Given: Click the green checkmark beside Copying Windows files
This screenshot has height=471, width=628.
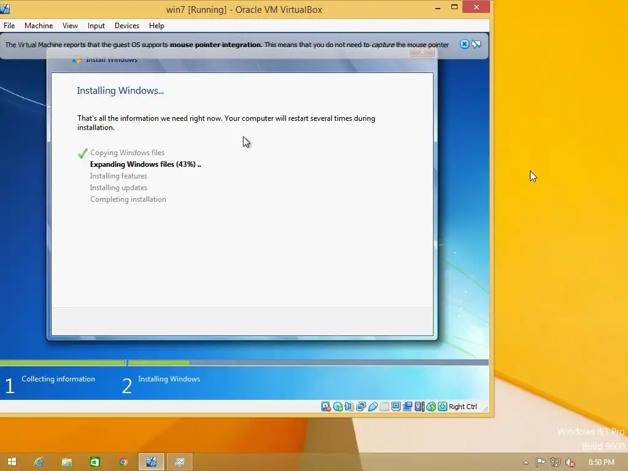Looking at the screenshot, I should click(x=83, y=153).
